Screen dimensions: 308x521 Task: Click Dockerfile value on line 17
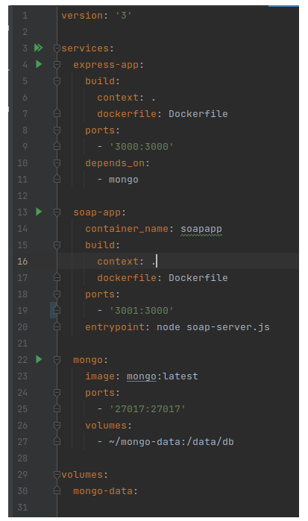tap(198, 278)
